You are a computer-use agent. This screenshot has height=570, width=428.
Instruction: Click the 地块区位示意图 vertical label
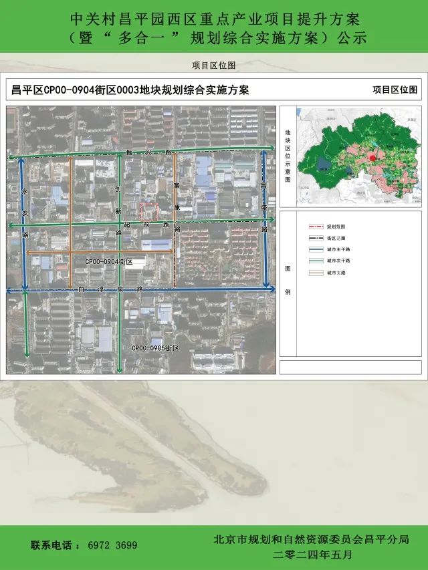click(288, 156)
